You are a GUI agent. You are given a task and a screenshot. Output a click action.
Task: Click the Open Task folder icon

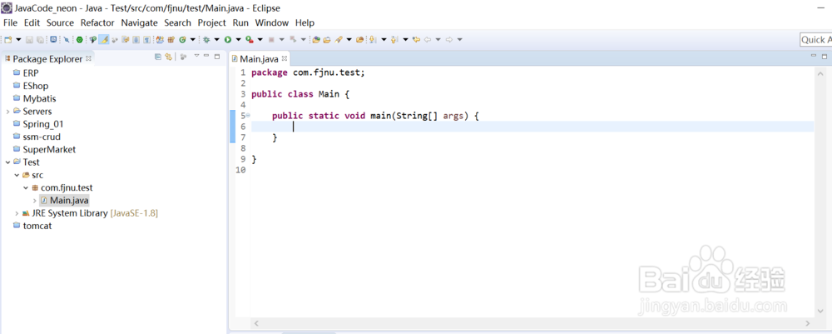click(327, 39)
